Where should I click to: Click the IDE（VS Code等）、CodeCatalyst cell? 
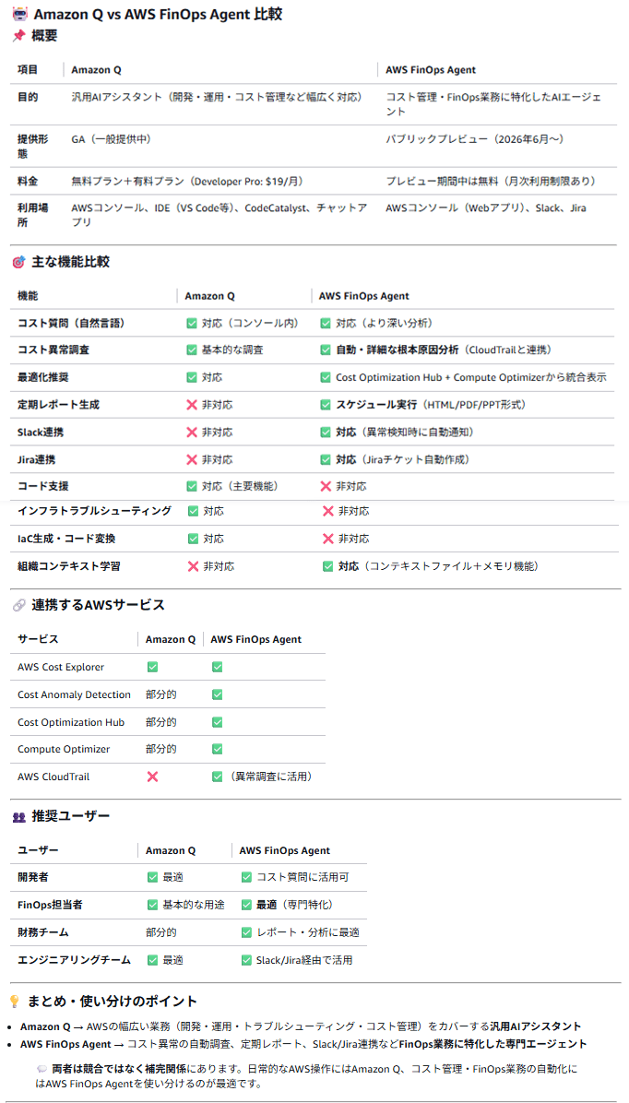219,215
